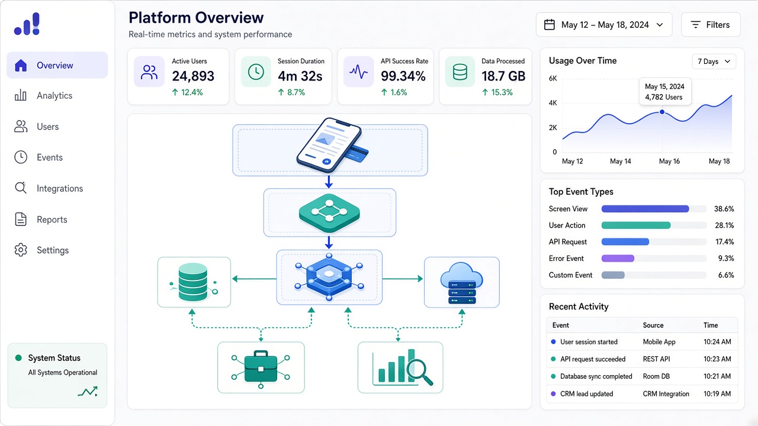
Task: Click the Active Users card icon
Action: (149, 72)
